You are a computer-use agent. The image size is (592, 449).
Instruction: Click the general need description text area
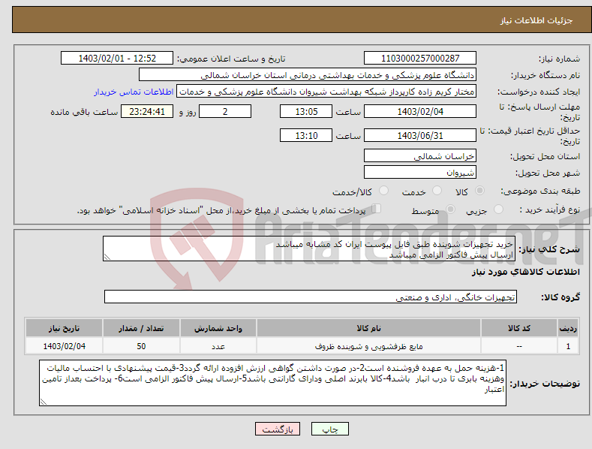coord(309,249)
